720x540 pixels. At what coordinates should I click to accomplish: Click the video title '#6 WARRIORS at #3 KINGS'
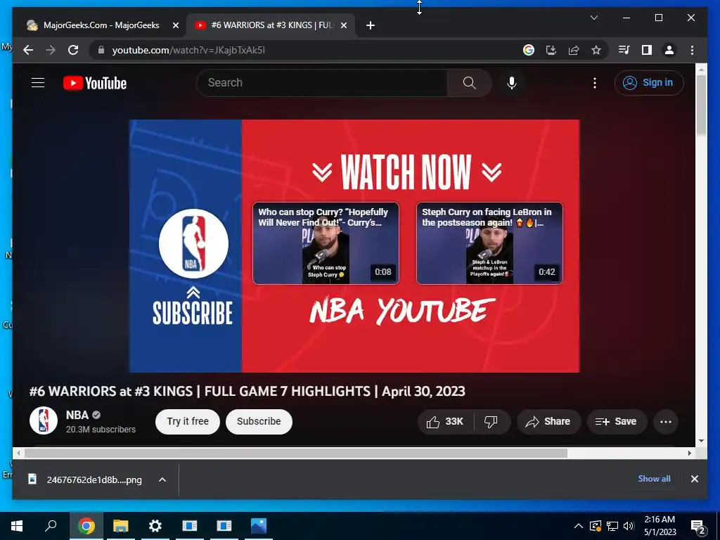tap(247, 391)
